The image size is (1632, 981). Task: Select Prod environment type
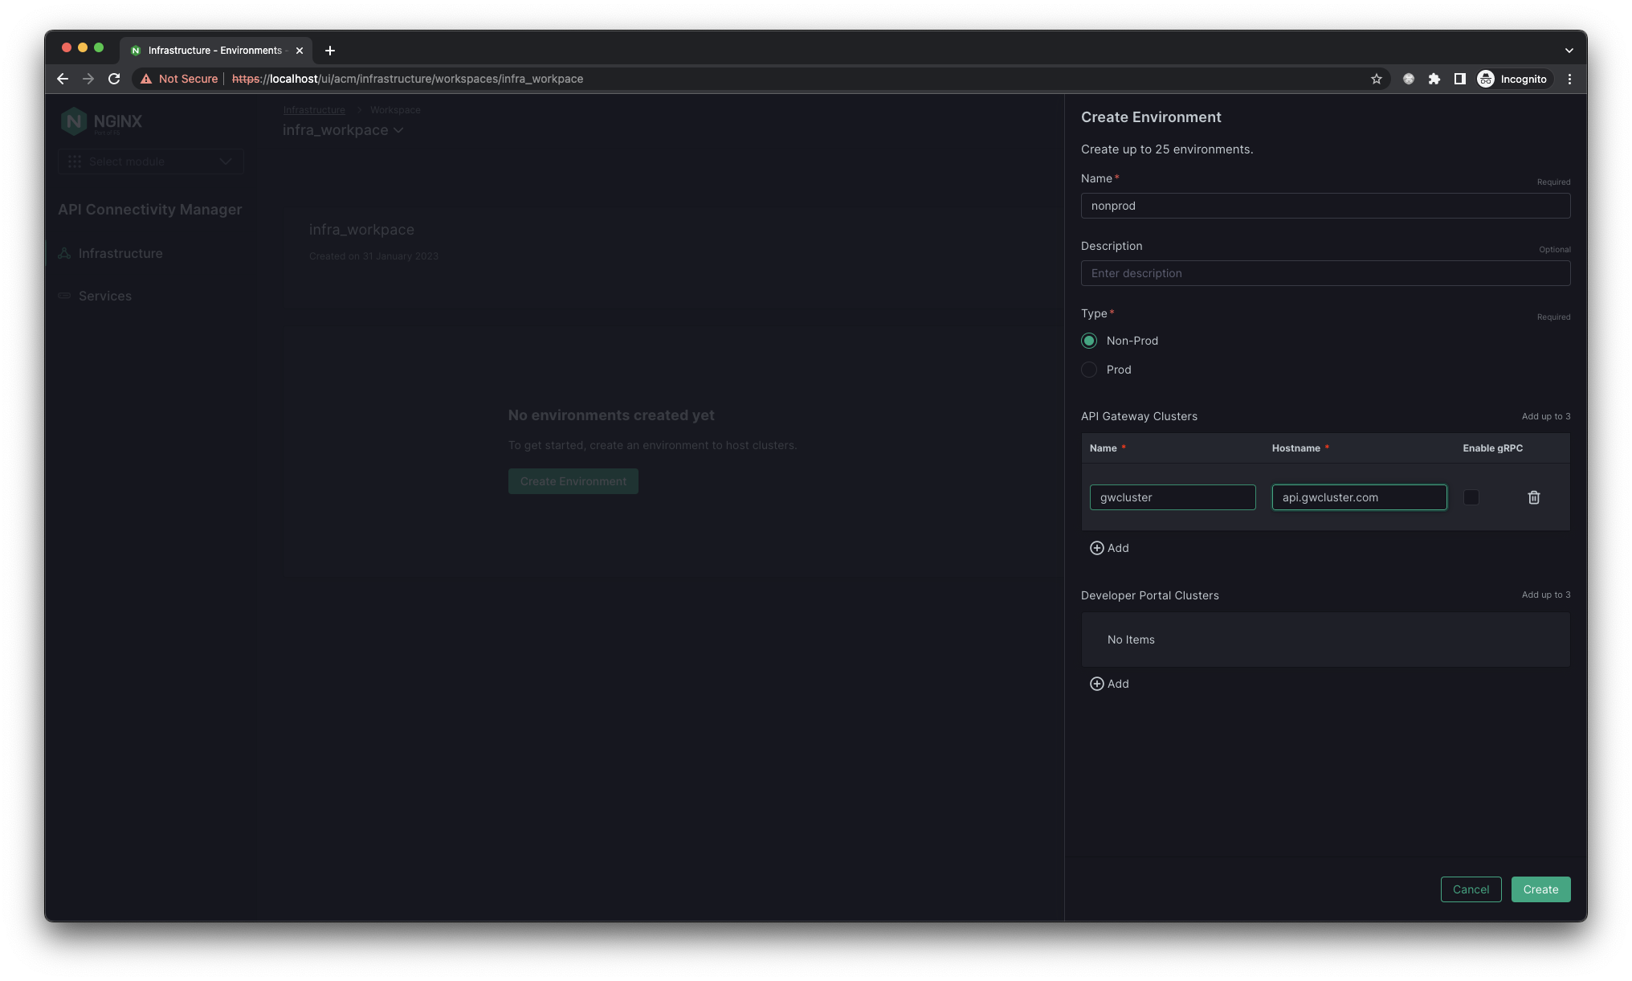(x=1089, y=370)
